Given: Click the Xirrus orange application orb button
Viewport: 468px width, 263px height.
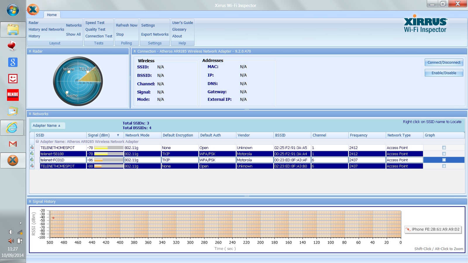Looking at the screenshot, I should [x=33, y=10].
